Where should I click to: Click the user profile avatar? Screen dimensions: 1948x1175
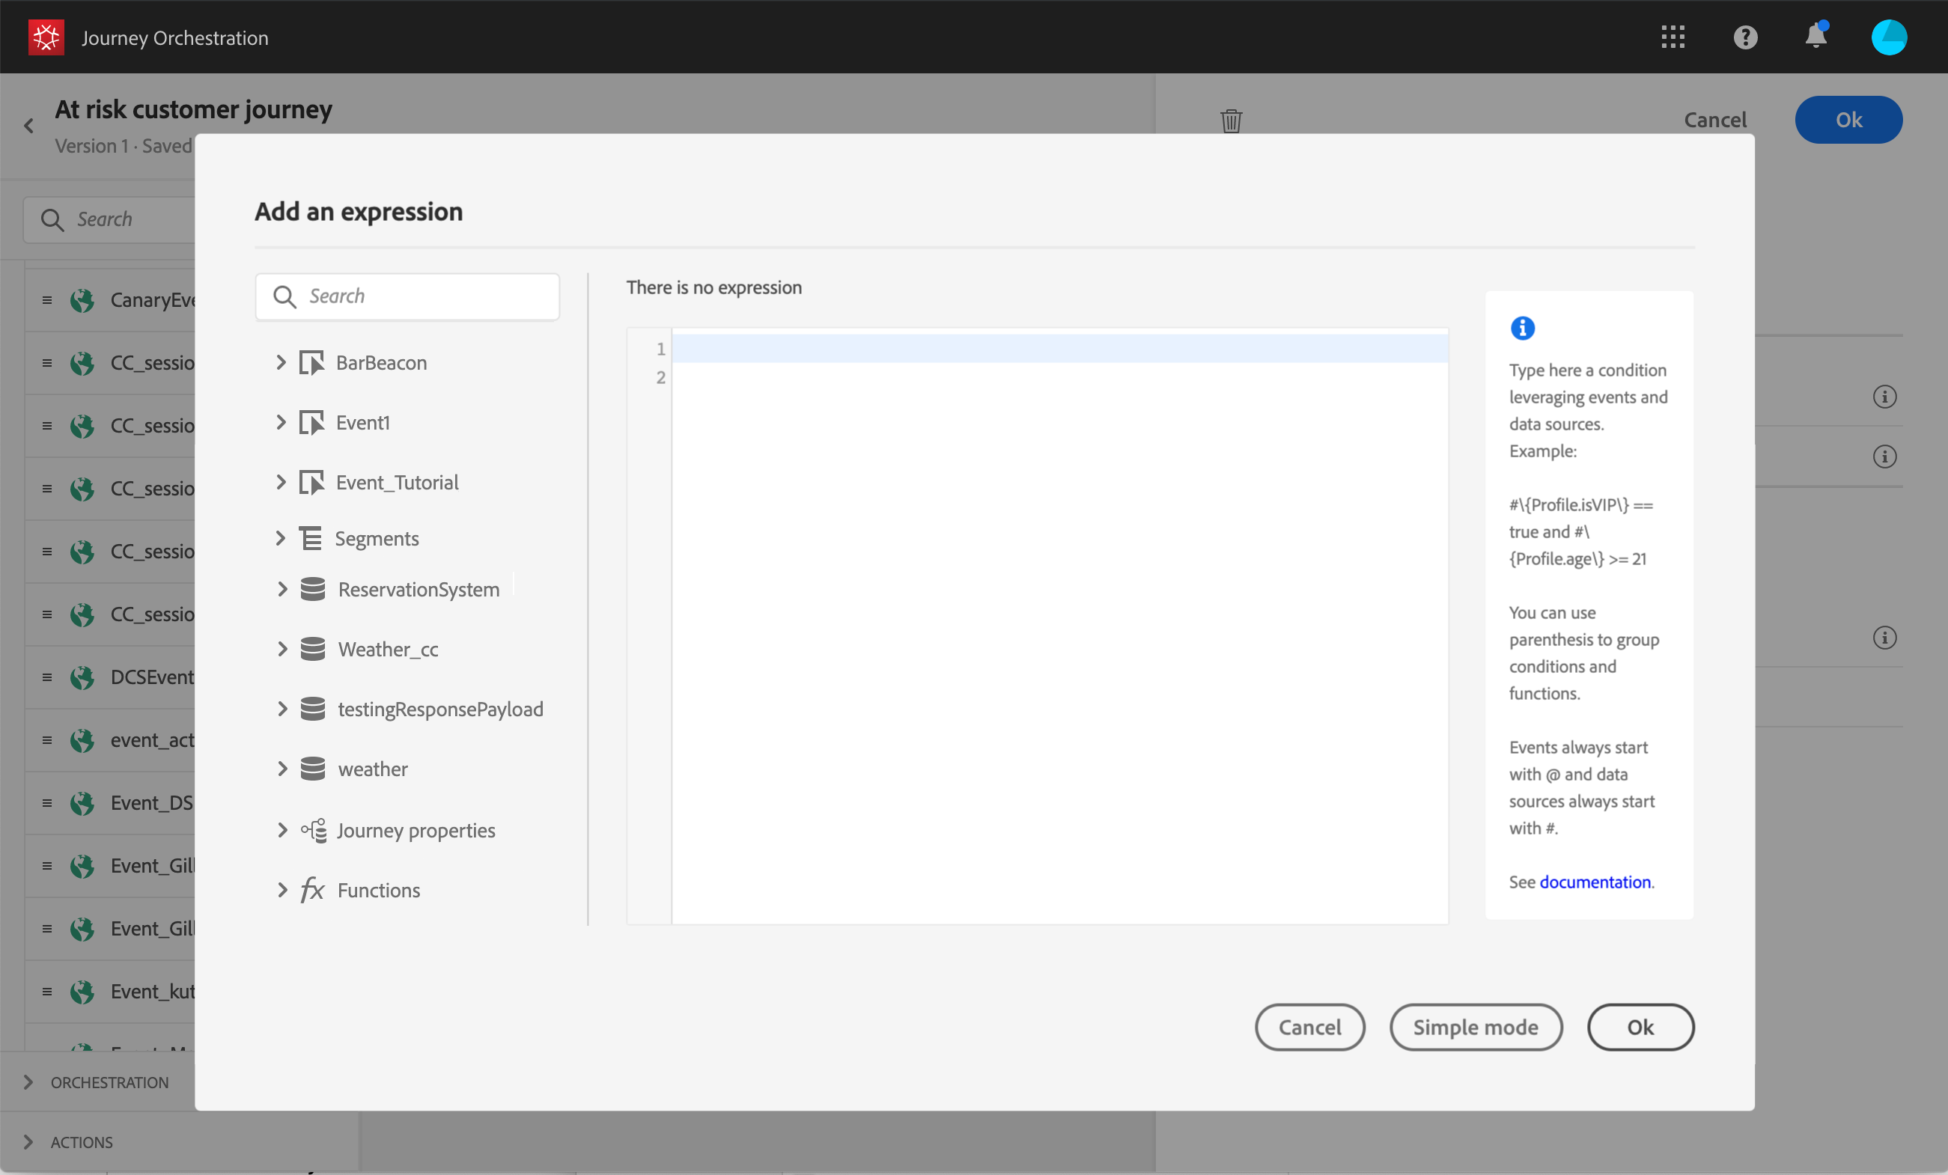(1888, 37)
